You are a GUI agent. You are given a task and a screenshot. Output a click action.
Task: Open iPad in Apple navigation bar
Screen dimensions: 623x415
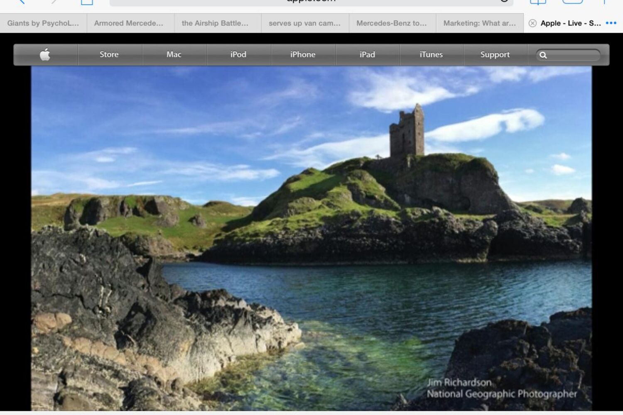click(367, 54)
